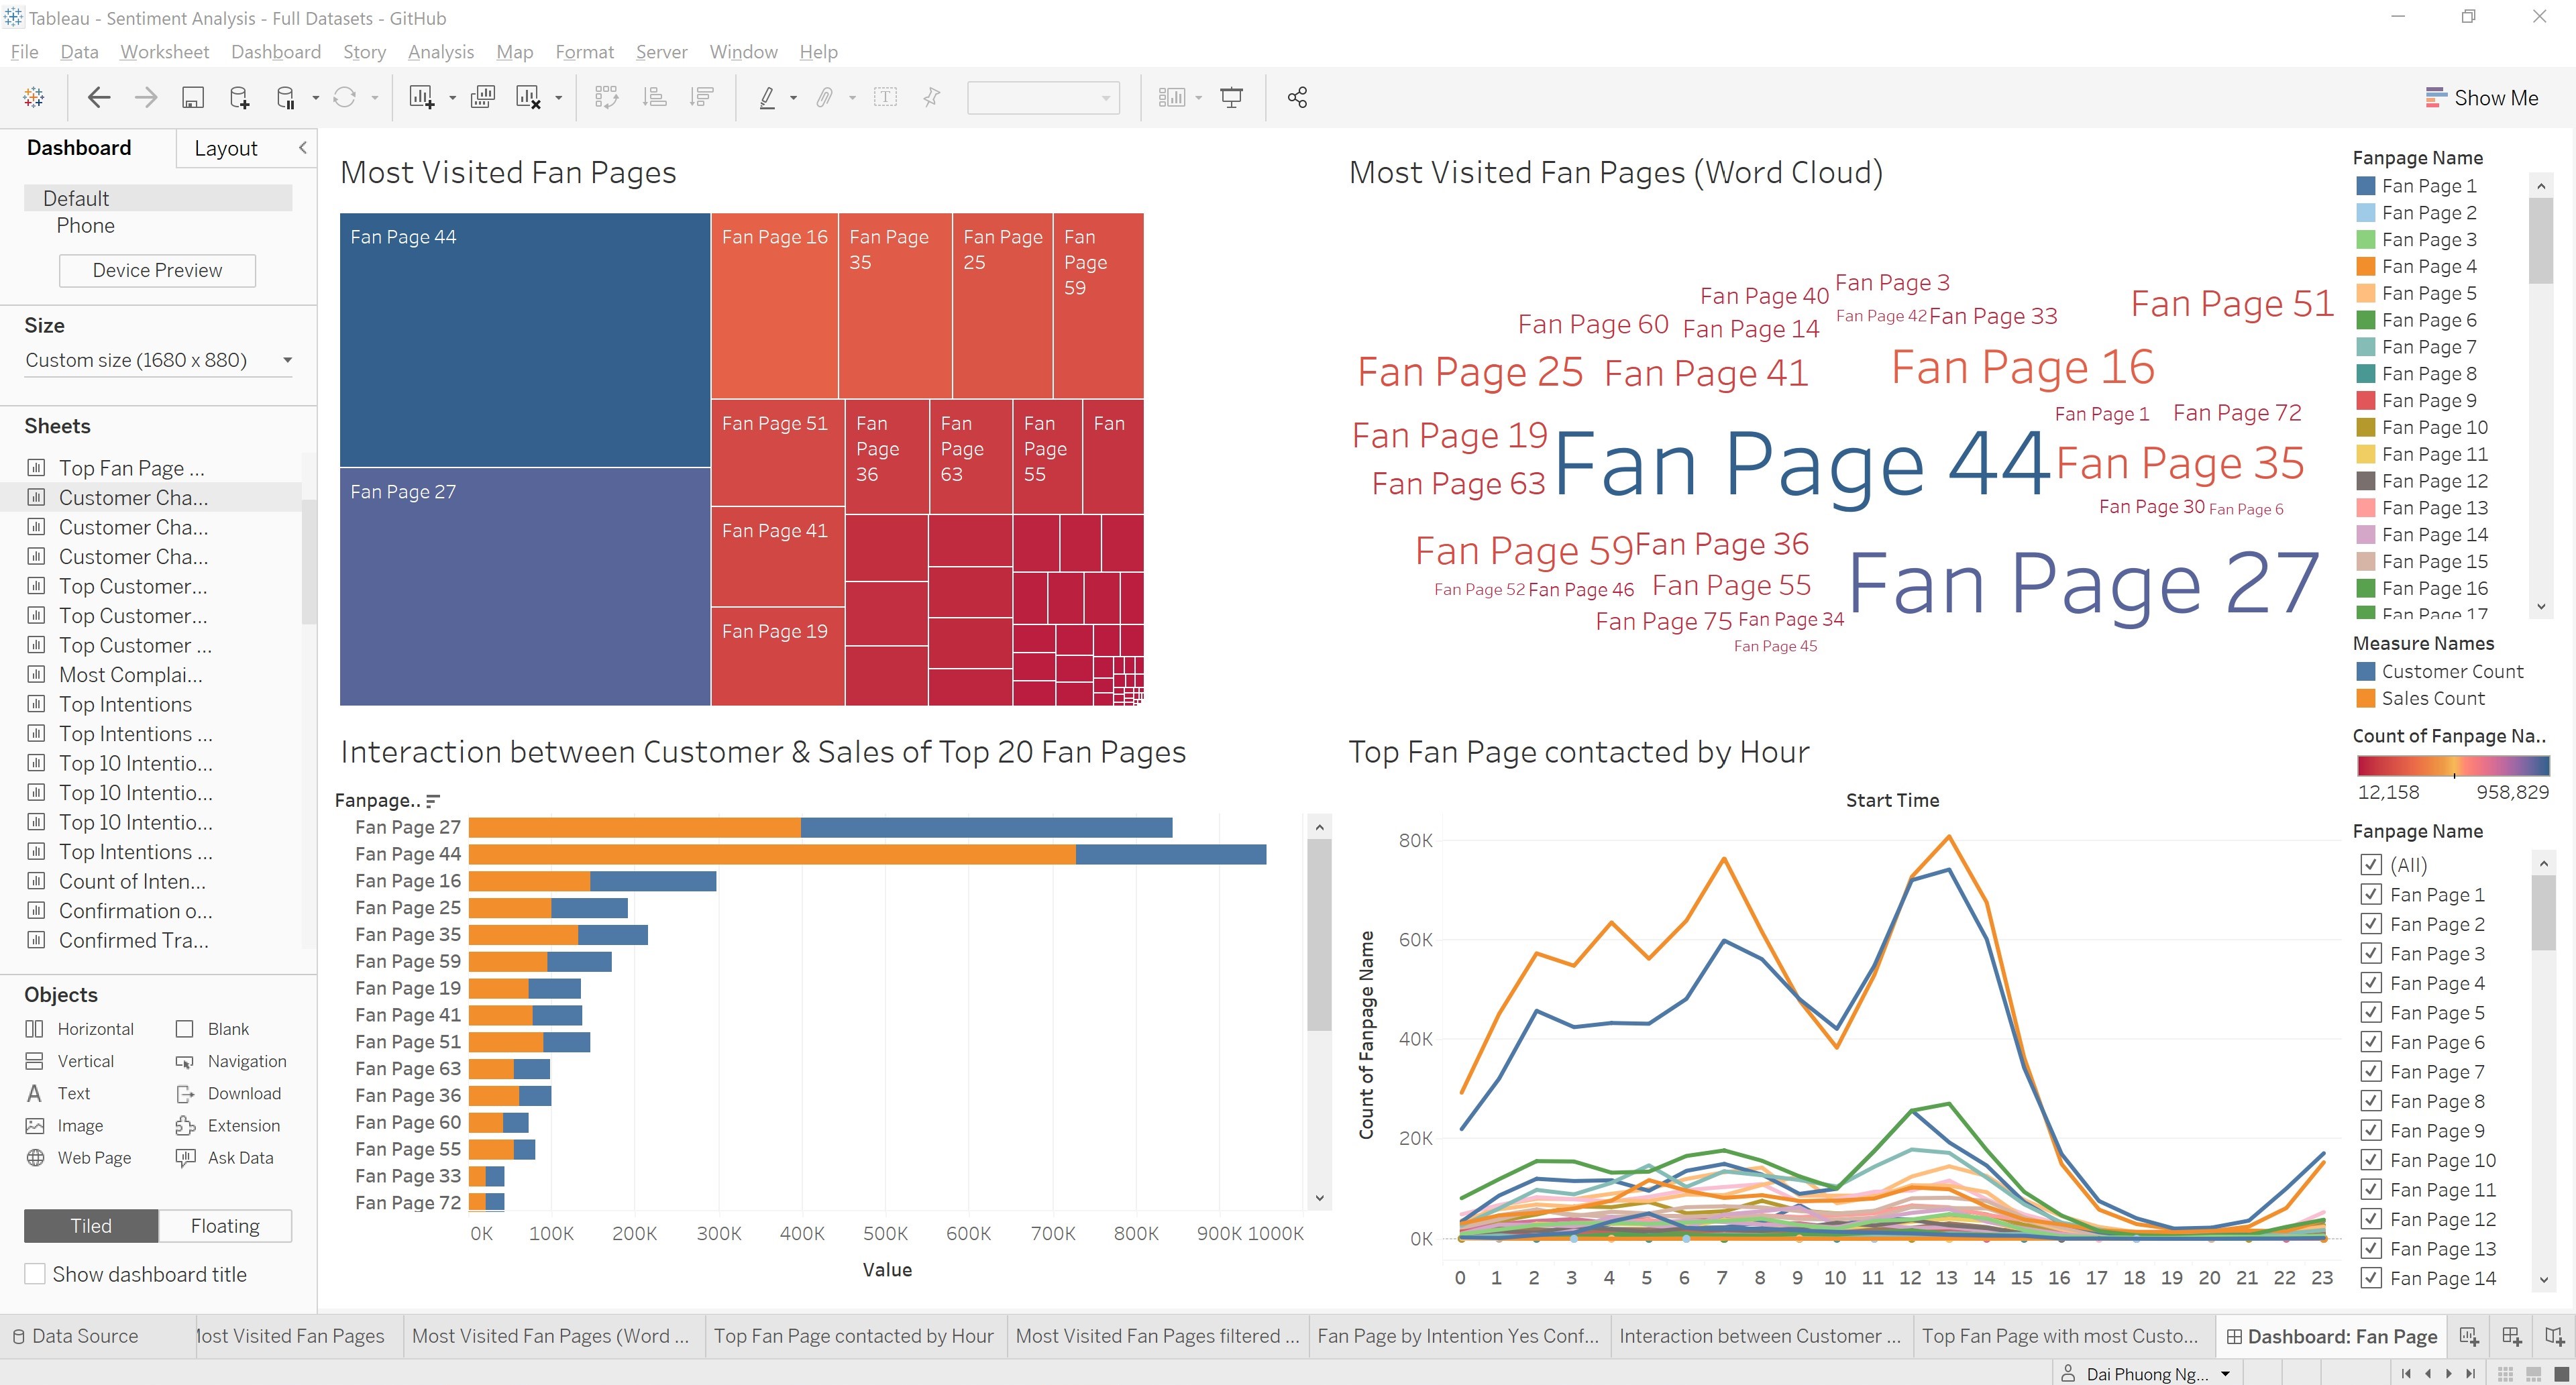Open the Analysis menu
Viewport: 2576px width, 1385px height.
(x=440, y=52)
